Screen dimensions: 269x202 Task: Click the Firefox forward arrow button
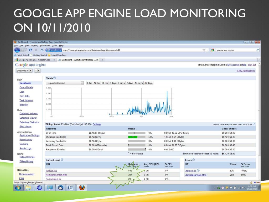pos(23,50)
